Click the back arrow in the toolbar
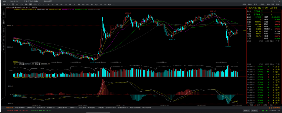Image resolution: width=282 pixels, height=113 pixels. (4, 5)
